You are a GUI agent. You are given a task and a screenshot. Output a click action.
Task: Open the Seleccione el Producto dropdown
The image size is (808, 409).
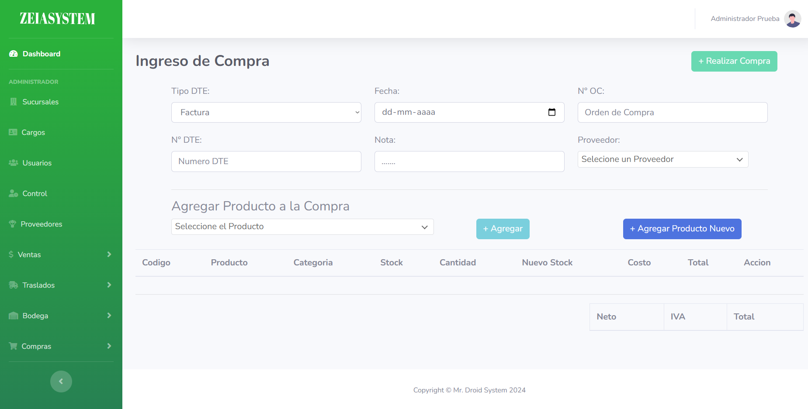(302, 227)
